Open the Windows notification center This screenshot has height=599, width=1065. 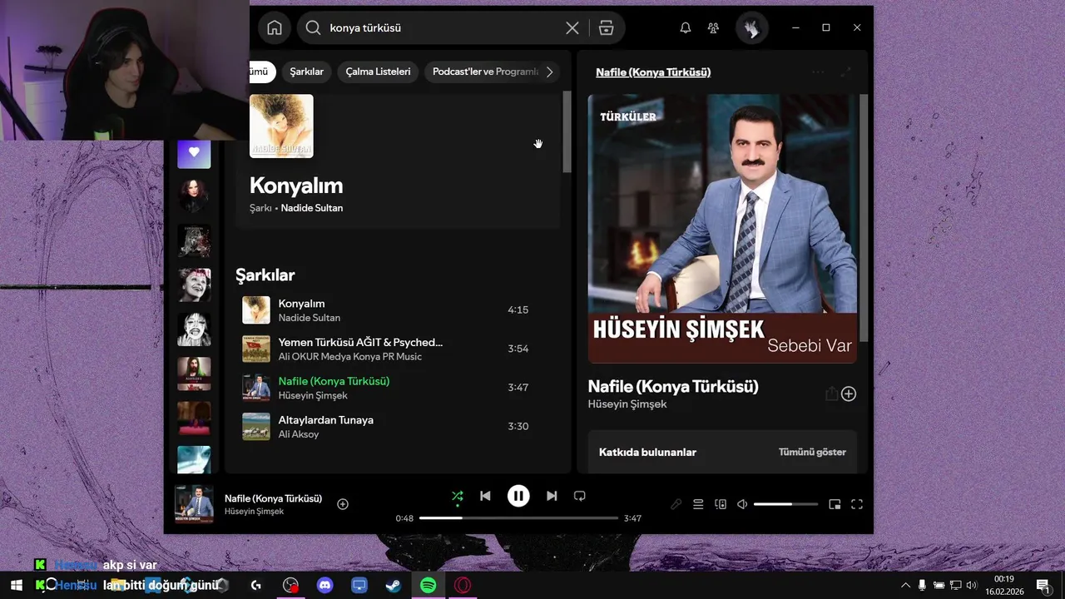[1043, 586]
